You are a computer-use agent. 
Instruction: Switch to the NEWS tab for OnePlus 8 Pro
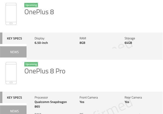coord(14,111)
